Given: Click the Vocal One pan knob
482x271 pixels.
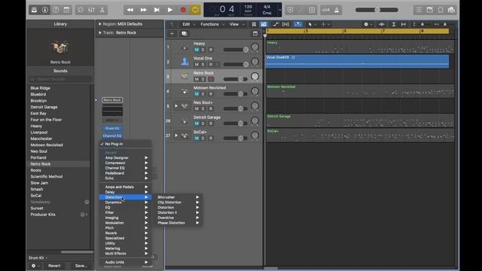Looking at the screenshot, I should pos(255,62).
